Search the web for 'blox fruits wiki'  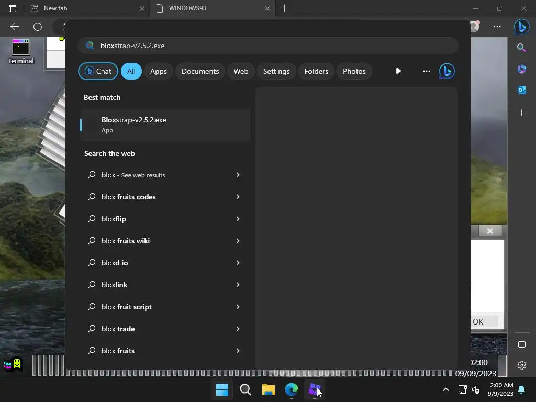126,241
